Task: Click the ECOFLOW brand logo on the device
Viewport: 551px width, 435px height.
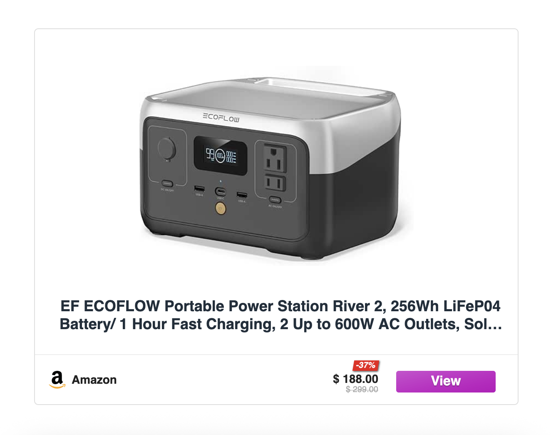Action: point(221,117)
